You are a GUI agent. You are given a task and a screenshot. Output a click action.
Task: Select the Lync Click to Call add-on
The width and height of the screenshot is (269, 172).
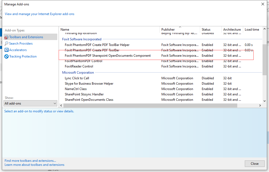tap(77, 78)
